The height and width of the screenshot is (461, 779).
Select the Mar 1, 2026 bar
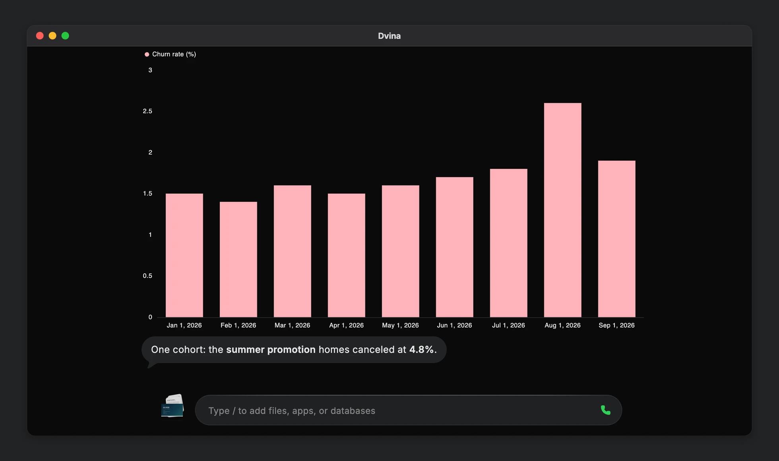tap(293, 251)
